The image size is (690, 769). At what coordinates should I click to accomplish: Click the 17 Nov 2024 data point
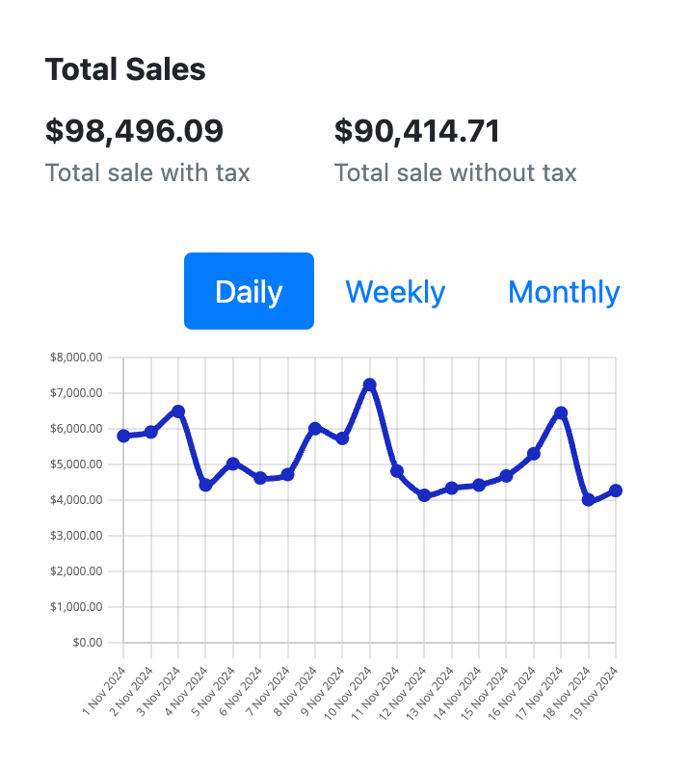[x=561, y=412]
